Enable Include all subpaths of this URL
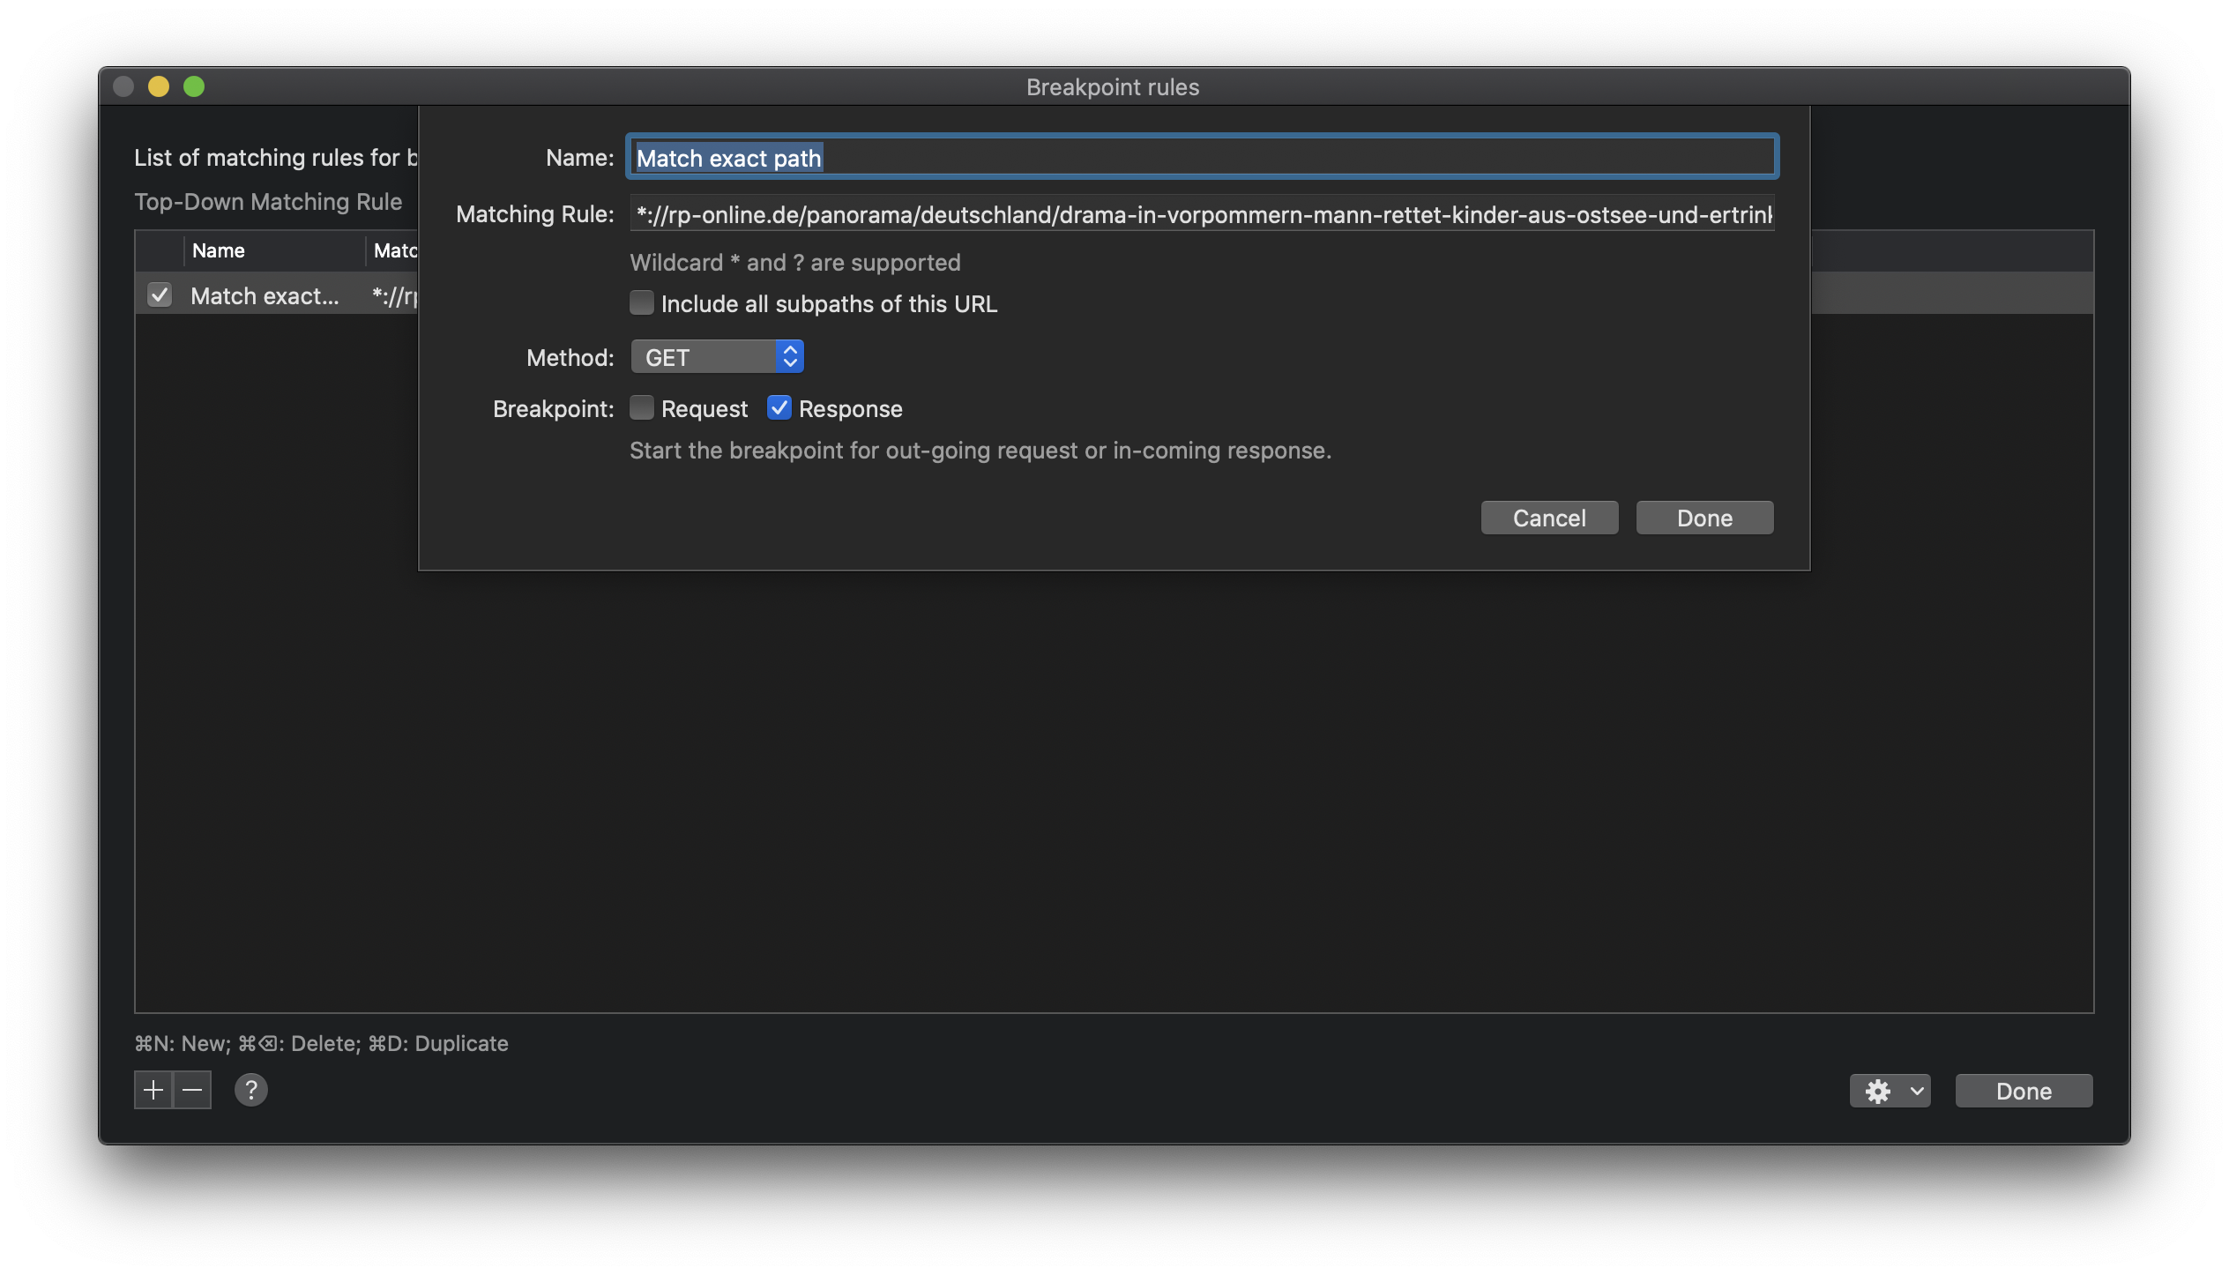The height and width of the screenshot is (1275, 2229). [641, 302]
